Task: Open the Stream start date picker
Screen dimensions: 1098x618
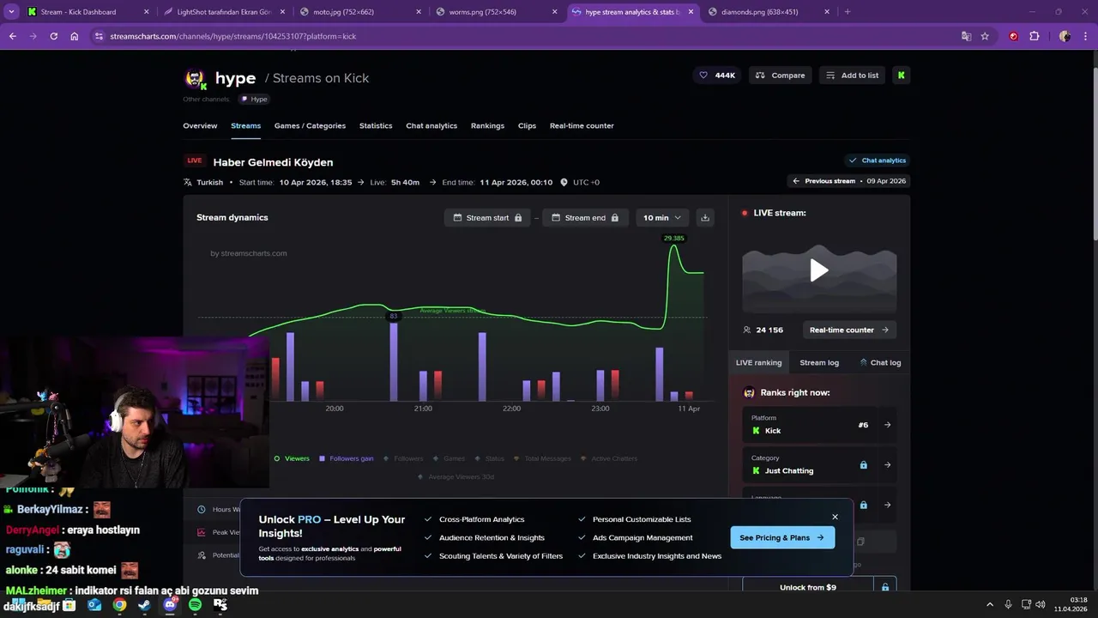Action: tap(487, 218)
